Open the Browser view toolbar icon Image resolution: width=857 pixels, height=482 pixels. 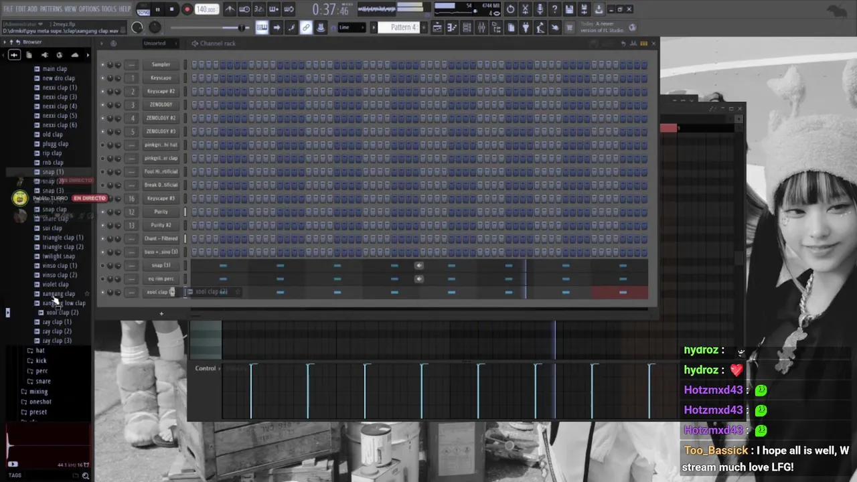pyautogui.click(x=496, y=27)
